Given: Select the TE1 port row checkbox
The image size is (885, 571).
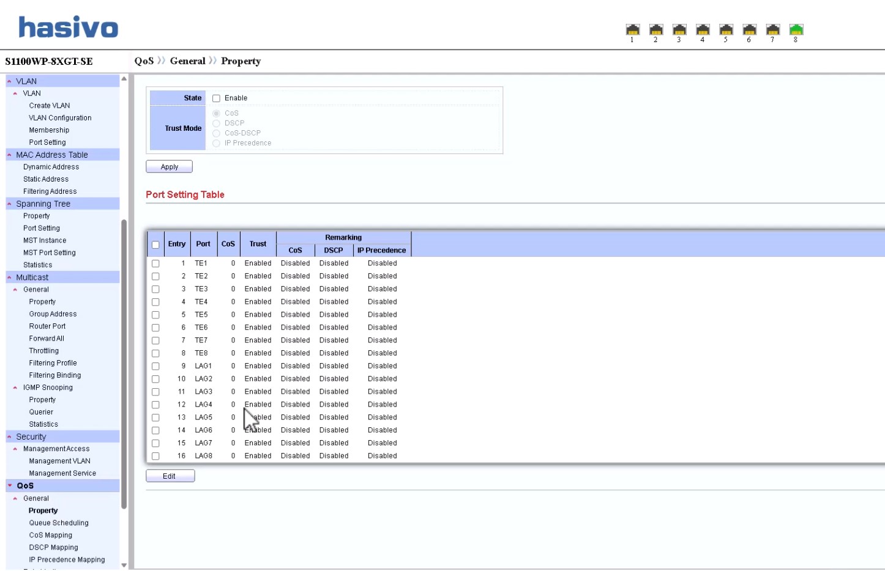Looking at the screenshot, I should click(155, 263).
